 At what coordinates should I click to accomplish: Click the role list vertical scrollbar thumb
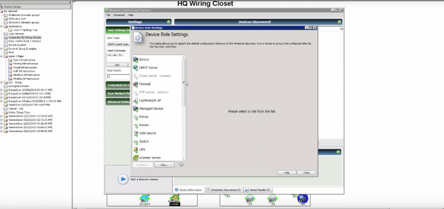183,82
